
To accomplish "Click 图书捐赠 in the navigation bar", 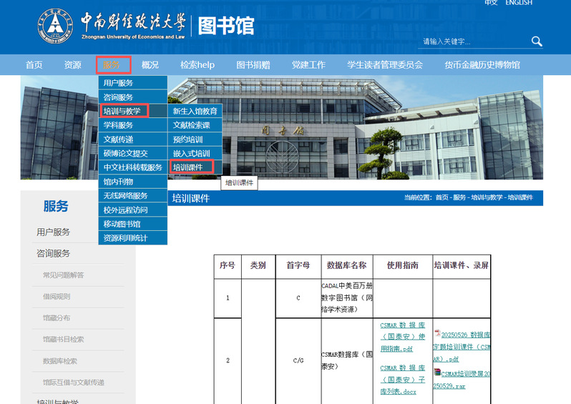I will (x=253, y=65).
